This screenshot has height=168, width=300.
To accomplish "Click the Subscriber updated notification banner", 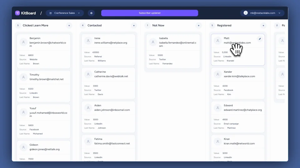I will 149,13.
